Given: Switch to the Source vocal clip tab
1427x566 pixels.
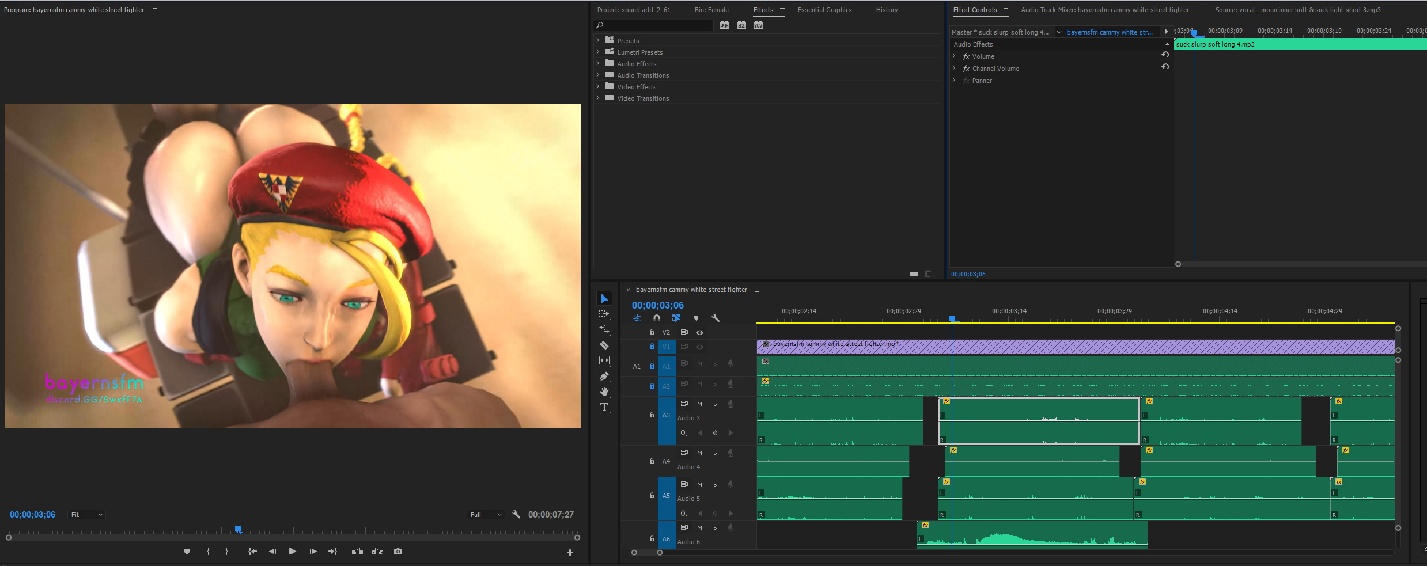Looking at the screenshot, I should pos(1298,10).
